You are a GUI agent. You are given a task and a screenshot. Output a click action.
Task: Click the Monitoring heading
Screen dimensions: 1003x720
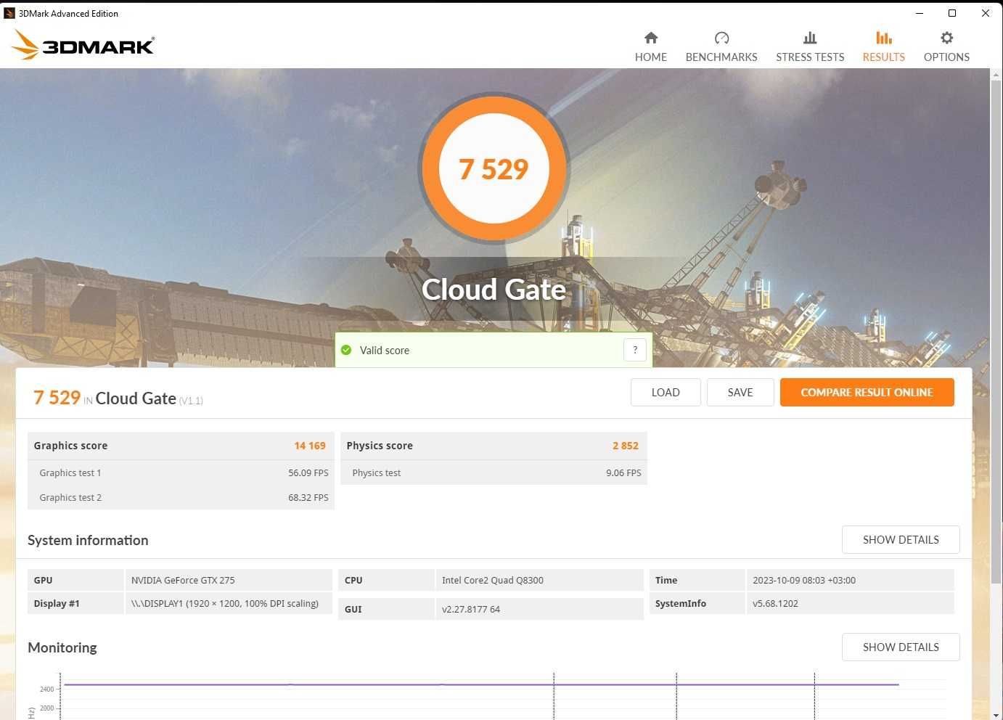pos(62,647)
